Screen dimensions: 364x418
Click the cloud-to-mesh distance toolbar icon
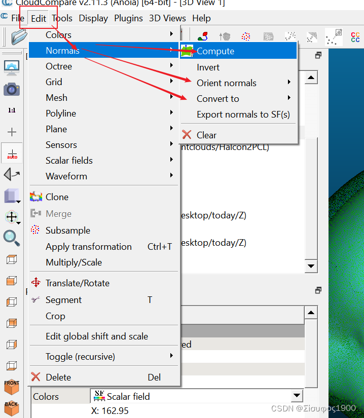[x=312, y=37]
